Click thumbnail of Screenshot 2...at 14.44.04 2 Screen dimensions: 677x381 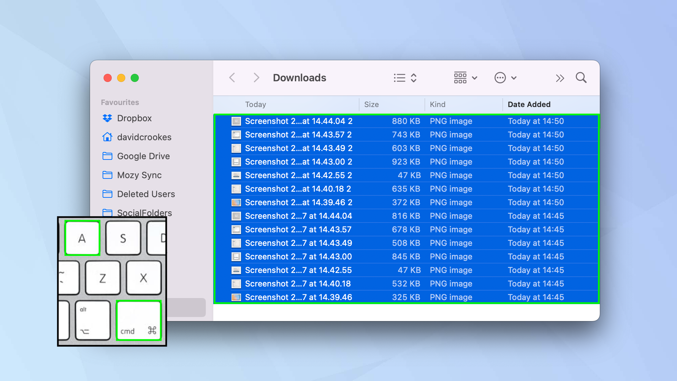[x=236, y=121]
